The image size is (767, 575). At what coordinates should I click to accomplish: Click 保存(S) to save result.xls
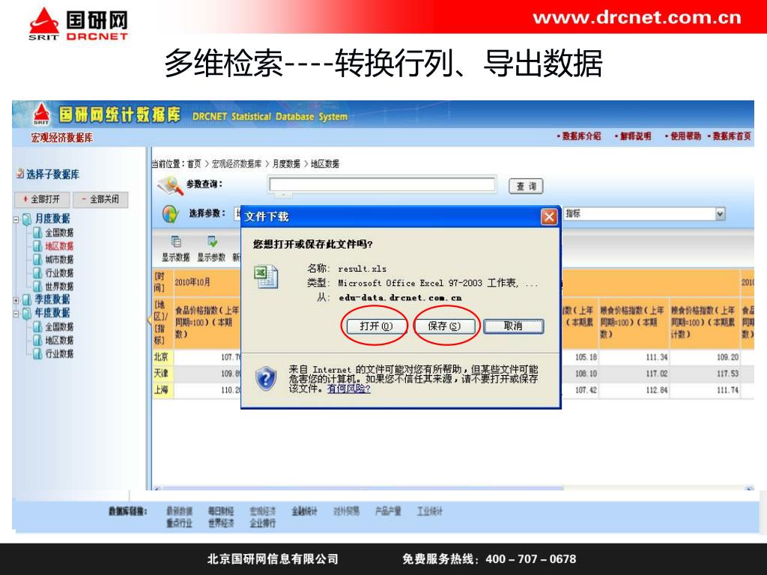444,326
